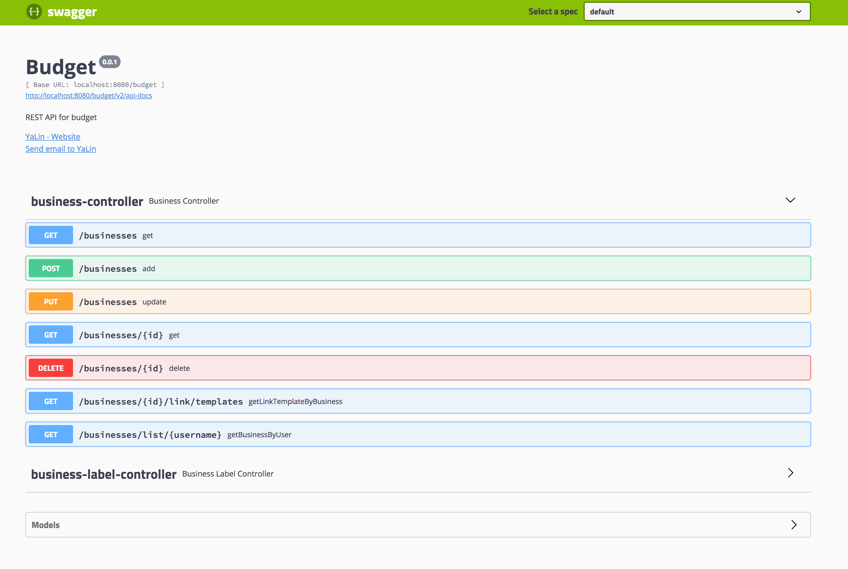This screenshot has width=848, height=569.
Task: Click the 0.0.1 version badge
Action: point(110,62)
